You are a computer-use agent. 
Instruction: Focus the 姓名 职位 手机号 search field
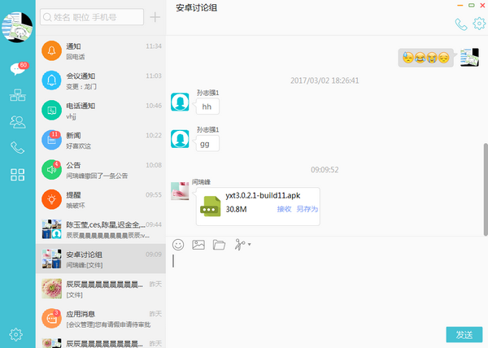point(92,17)
